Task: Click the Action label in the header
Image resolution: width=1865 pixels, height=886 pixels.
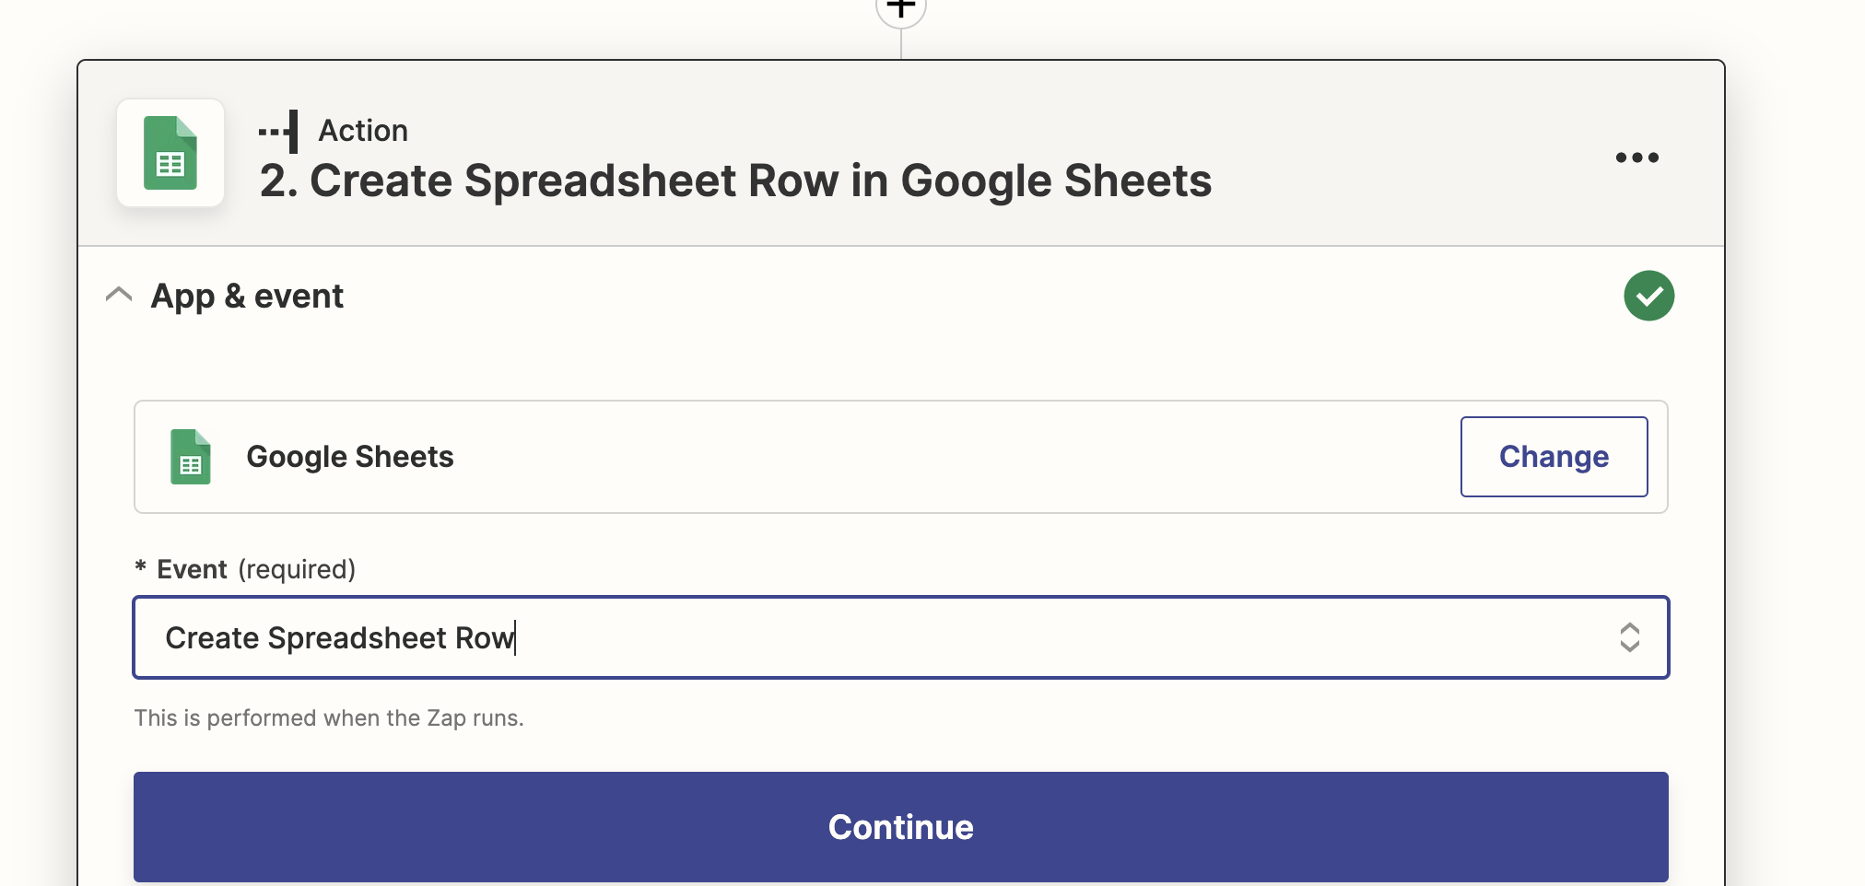Action: 363,131
